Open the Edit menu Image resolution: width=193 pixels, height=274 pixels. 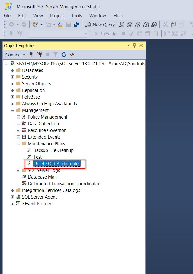point(22,16)
